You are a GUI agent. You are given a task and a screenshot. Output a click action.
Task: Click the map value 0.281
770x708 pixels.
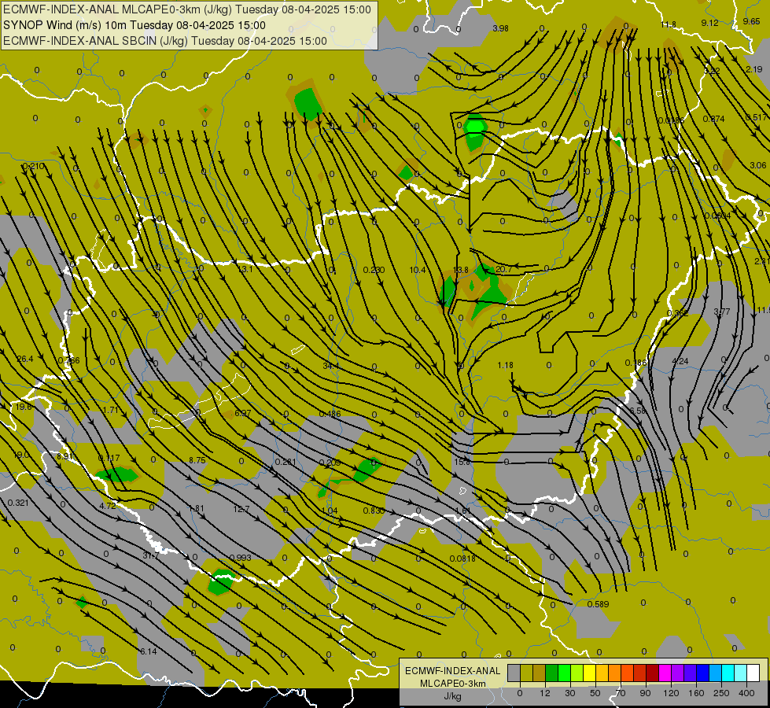point(286,462)
